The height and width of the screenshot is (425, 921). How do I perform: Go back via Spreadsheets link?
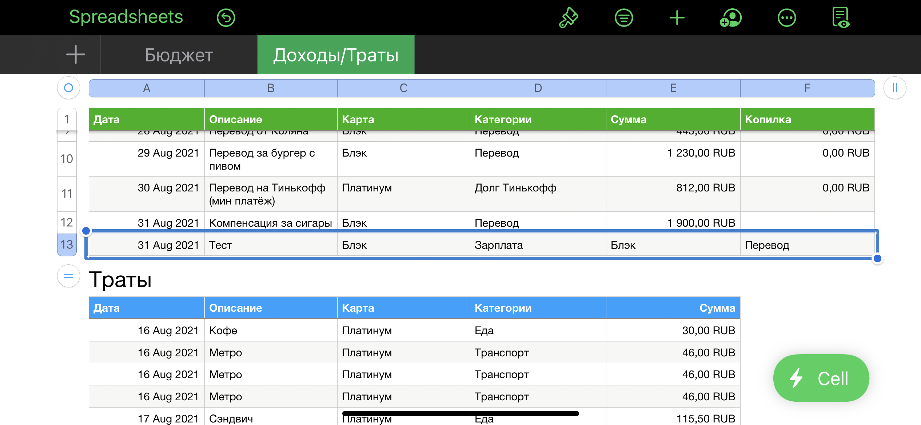pyautogui.click(x=126, y=17)
